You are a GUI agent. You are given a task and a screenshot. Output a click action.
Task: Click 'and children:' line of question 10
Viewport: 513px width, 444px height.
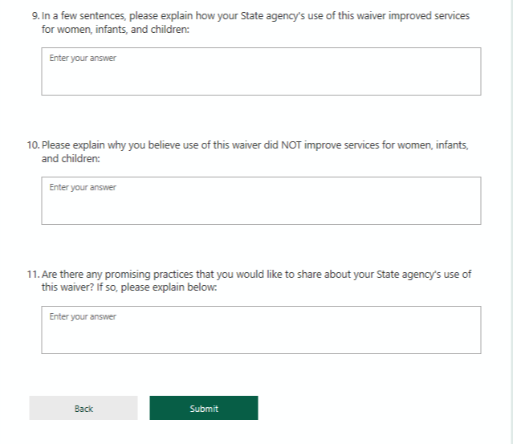(x=71, y=158)
